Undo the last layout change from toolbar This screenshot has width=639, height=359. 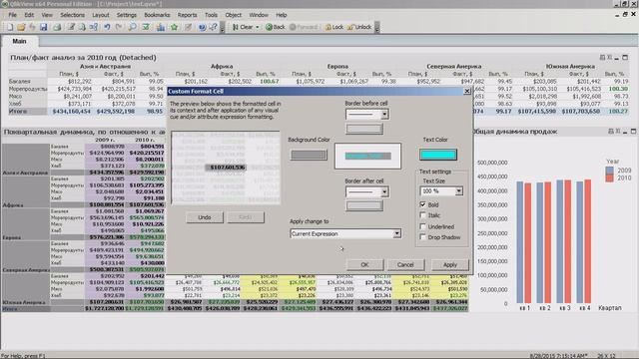tap(107, 27)
